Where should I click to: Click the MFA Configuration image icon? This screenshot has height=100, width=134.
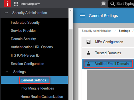coord(88,42)
